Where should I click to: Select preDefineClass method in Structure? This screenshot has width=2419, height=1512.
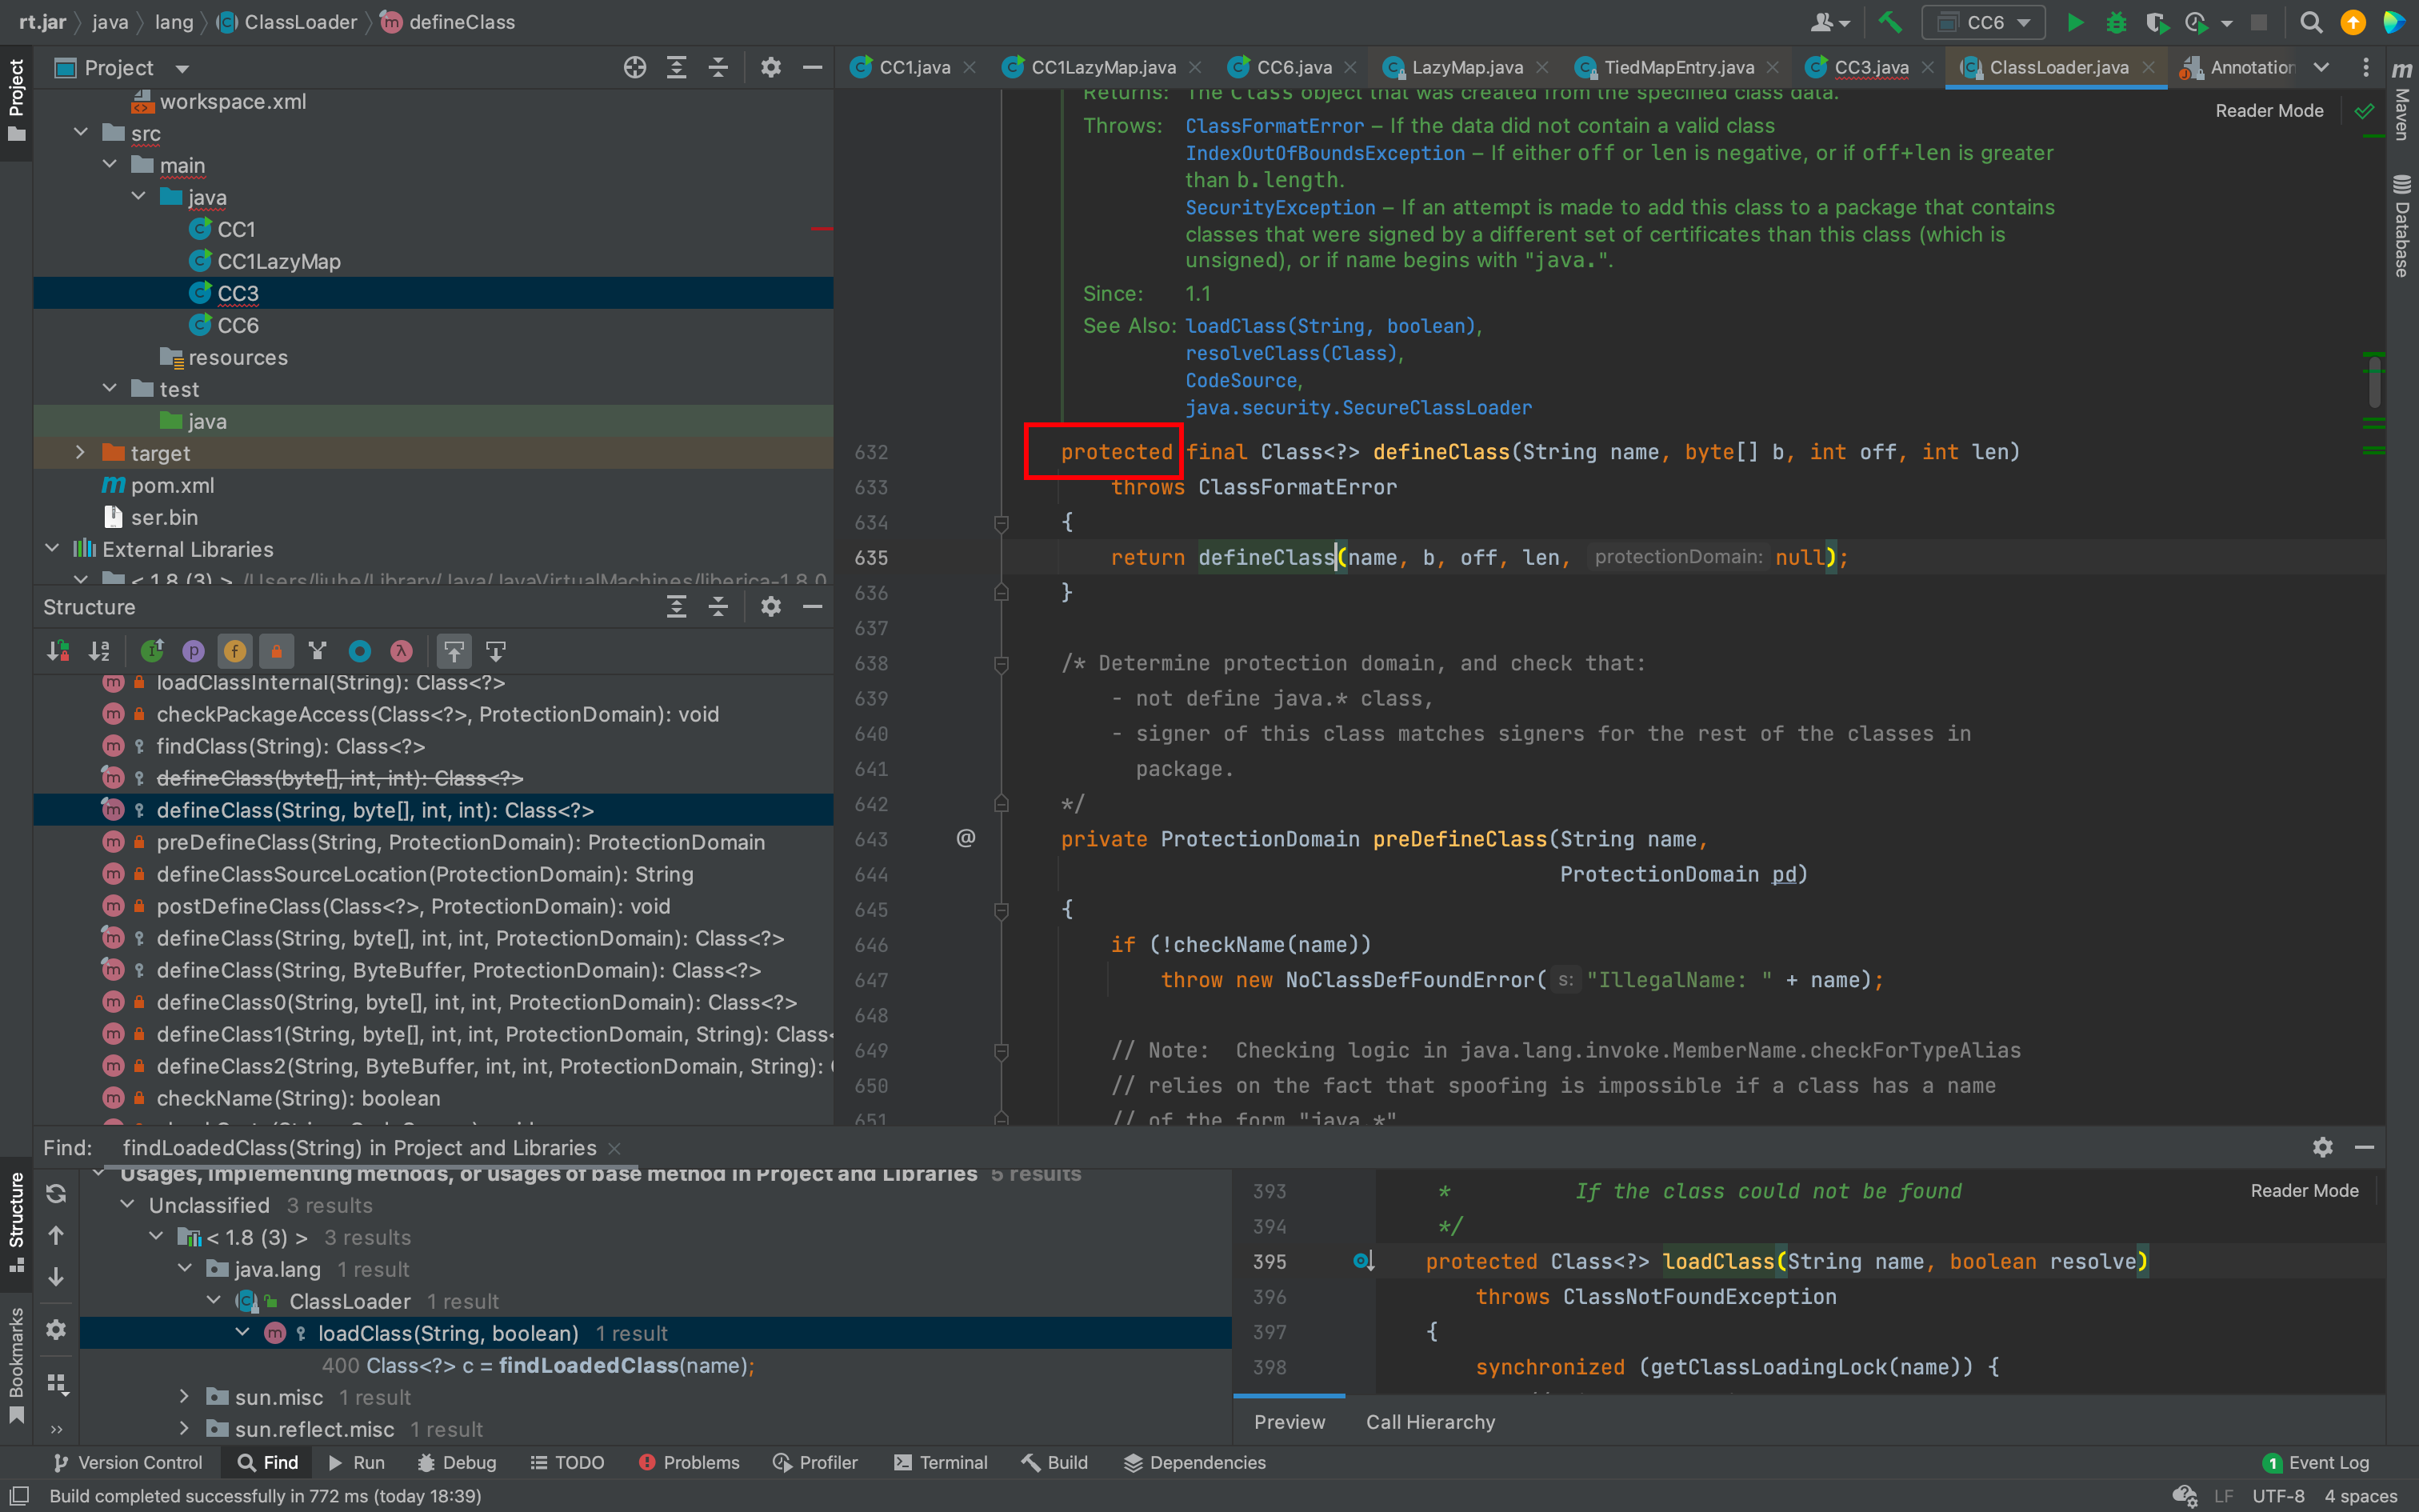click(x=461, y=842)
